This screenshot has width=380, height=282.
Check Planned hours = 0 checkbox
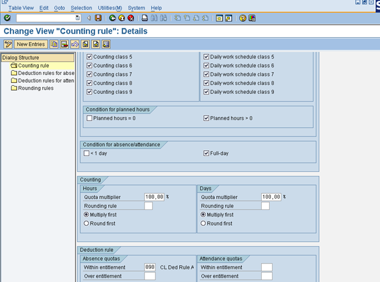click(x=89, y=118)
